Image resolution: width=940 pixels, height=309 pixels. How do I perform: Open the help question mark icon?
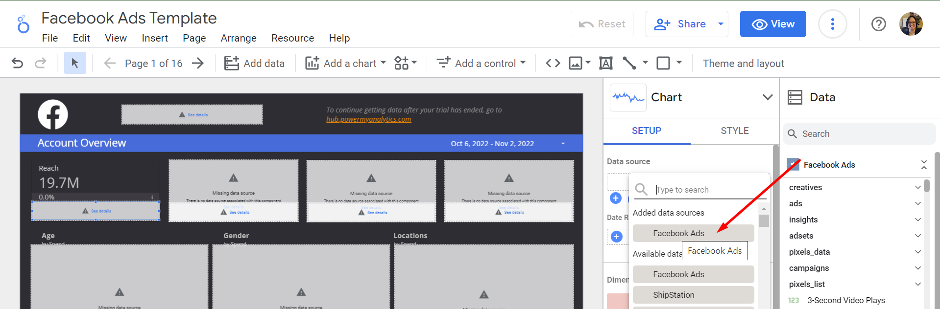[x=878, y=24]
